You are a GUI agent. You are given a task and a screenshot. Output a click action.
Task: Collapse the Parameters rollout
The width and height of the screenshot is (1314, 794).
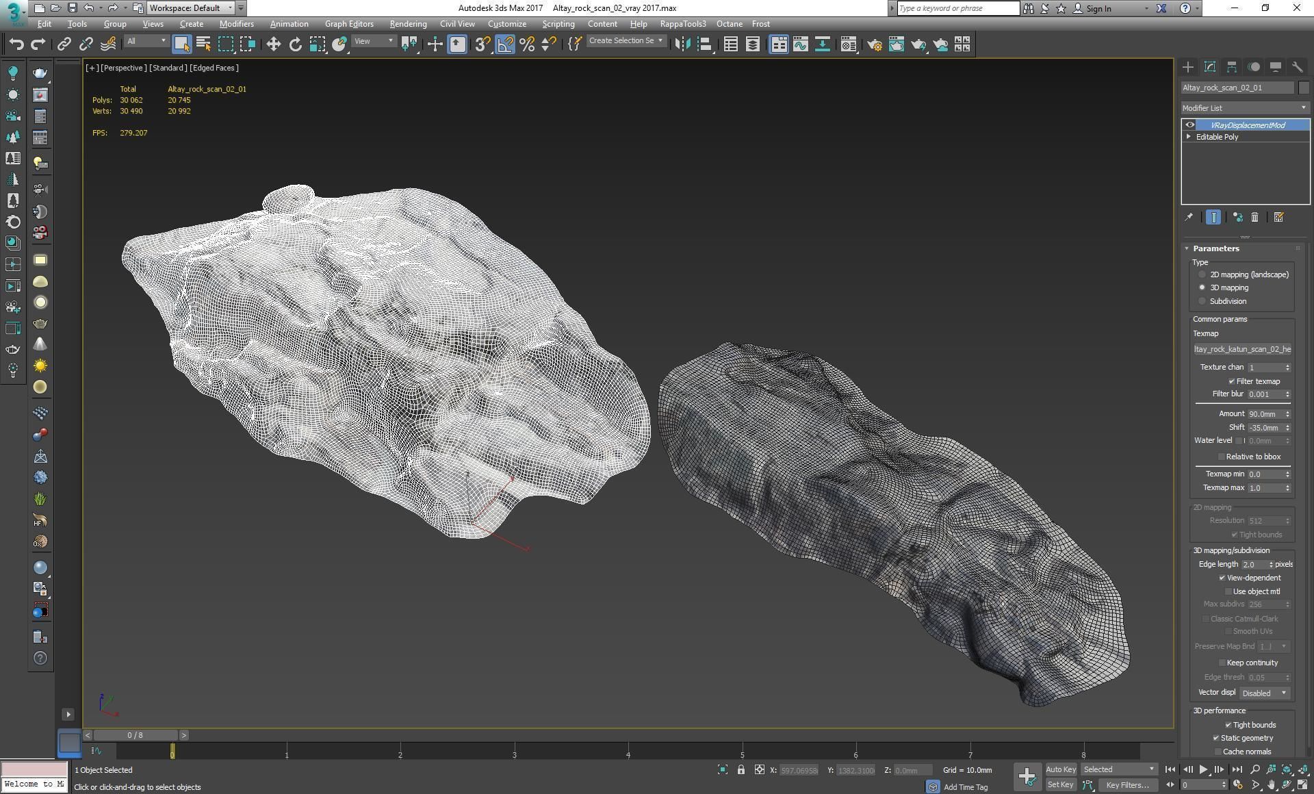(1215, 248)
